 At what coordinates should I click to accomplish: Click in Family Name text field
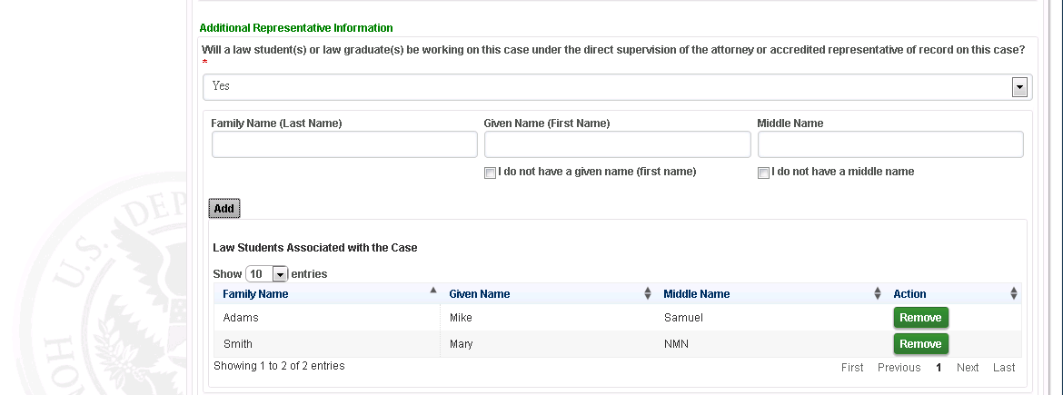(x=344, y=144)
